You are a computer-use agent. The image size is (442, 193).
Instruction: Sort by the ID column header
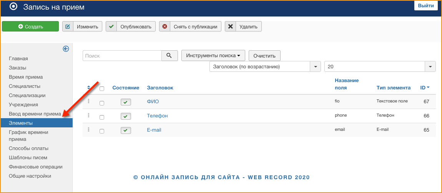point(425,88)
